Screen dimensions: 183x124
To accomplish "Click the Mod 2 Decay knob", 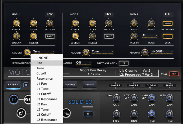I will tap(92, 23).
